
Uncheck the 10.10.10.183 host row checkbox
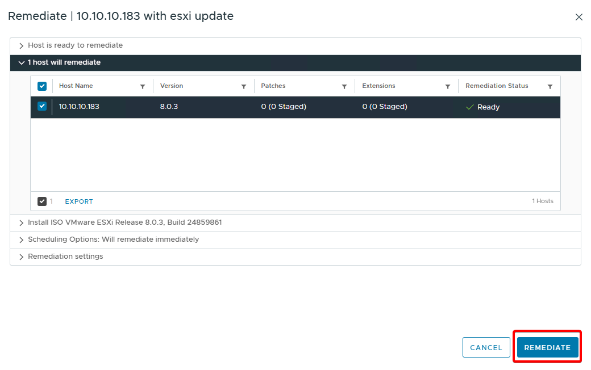coord(42,106)
